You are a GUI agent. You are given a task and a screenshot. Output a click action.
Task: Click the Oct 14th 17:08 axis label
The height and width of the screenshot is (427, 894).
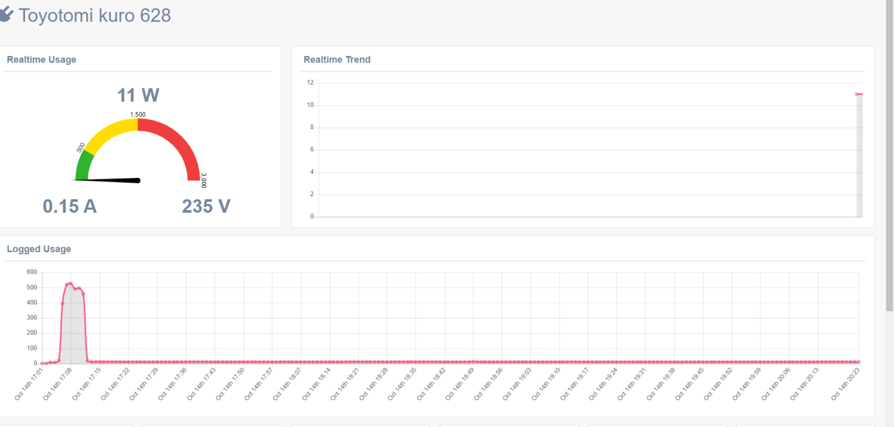58,384
